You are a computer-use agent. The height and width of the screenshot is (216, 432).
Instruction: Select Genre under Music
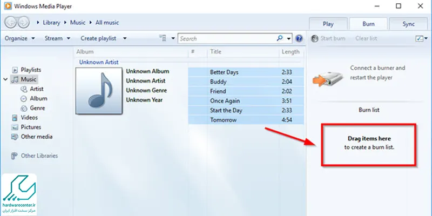tap(37, 109)
